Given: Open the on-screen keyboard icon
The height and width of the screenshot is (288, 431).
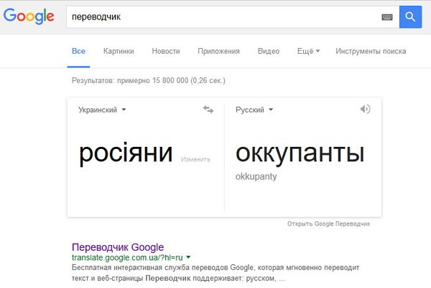Looking at the screenshot, I should click(x=387, y=17).
